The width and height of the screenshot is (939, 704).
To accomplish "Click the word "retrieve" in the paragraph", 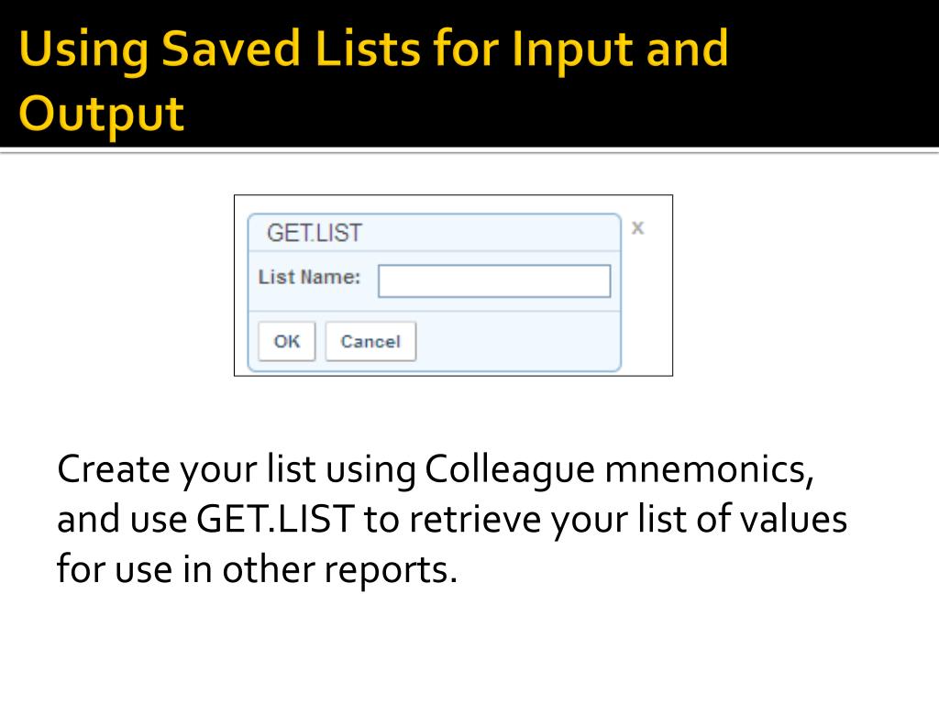I will tap(475, 519).
